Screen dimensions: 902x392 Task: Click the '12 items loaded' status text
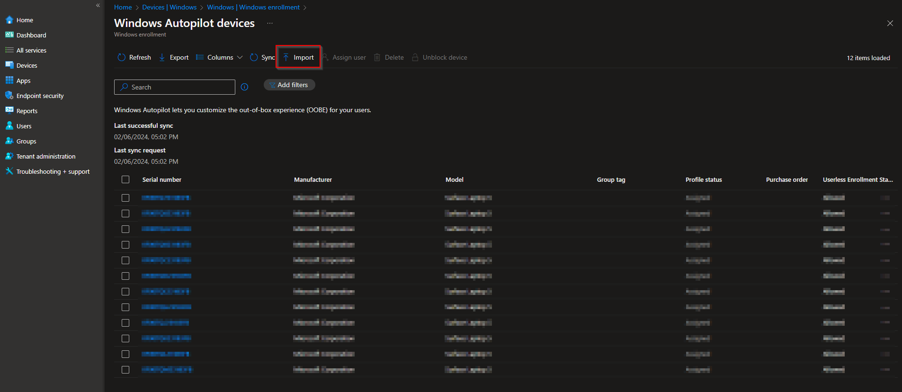coord(868,58)
